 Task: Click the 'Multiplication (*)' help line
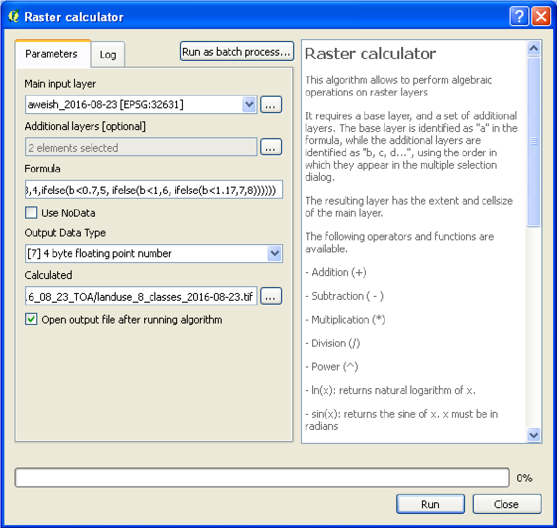coord(346,320)
